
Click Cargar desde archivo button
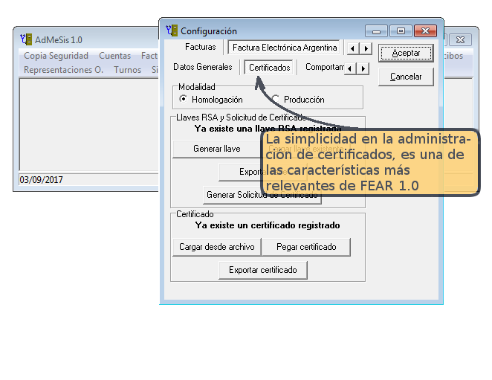click(x=217, y=247)
